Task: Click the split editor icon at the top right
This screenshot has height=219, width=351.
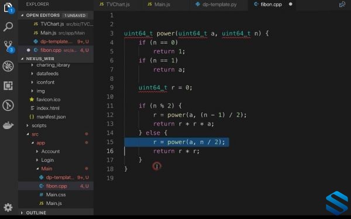Action: tap(342, 4)
